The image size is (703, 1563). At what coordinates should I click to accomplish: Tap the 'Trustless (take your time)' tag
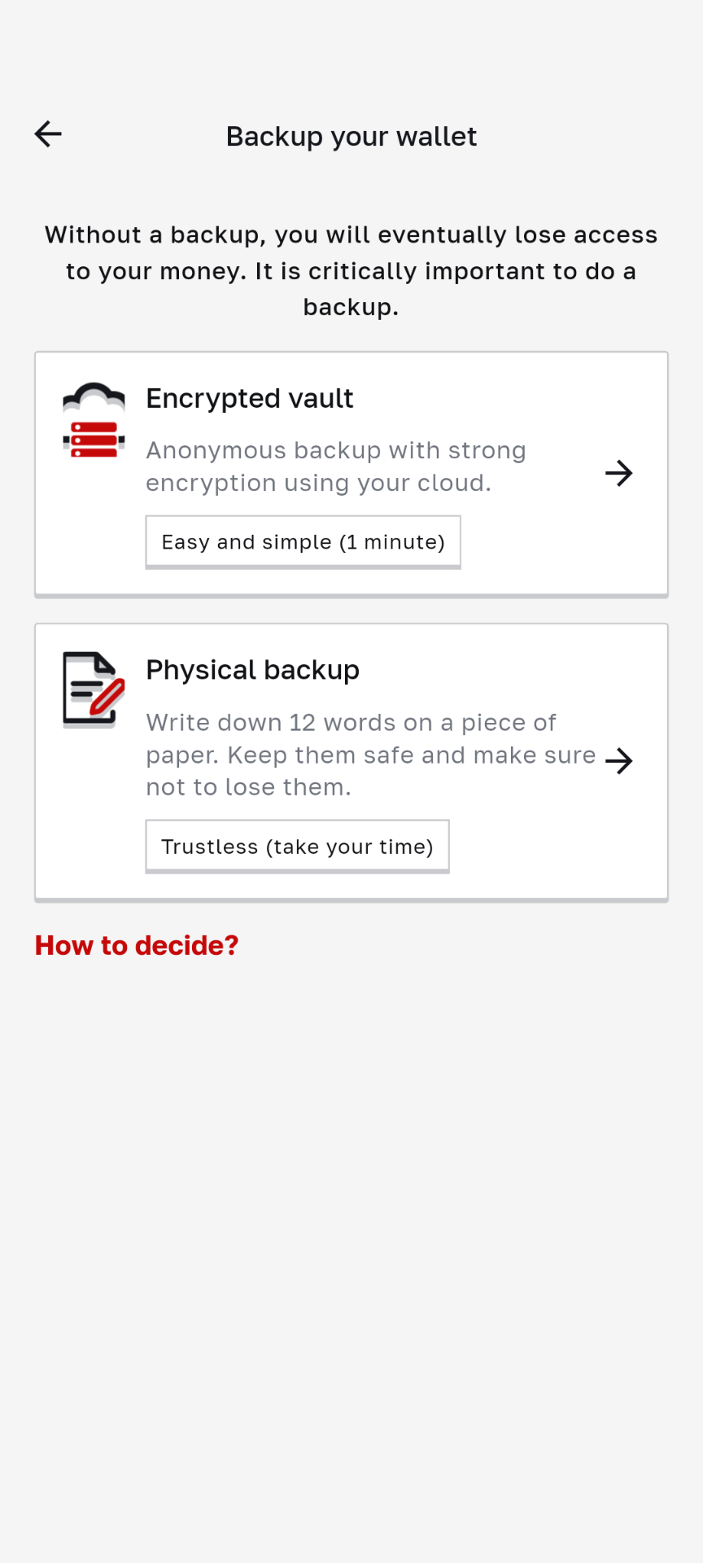[x=297, y=847]
